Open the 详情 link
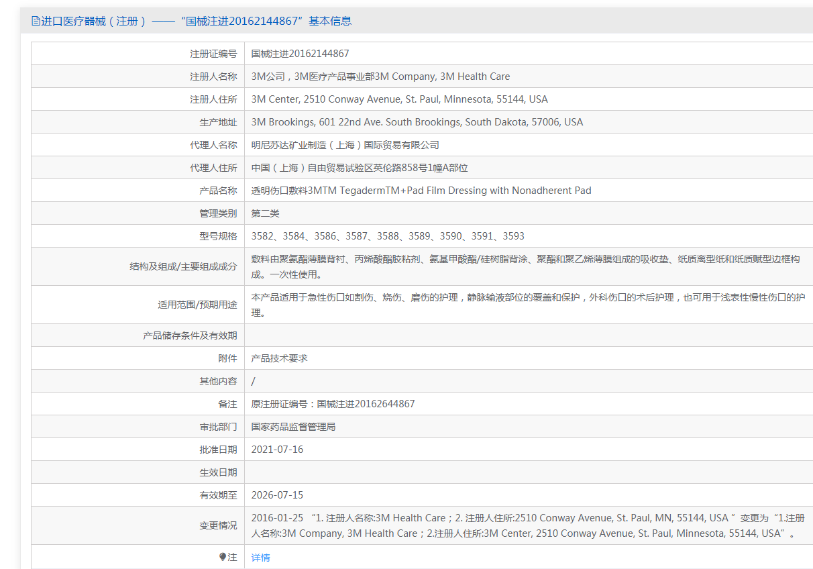813x569 pixels. point(261,558)
